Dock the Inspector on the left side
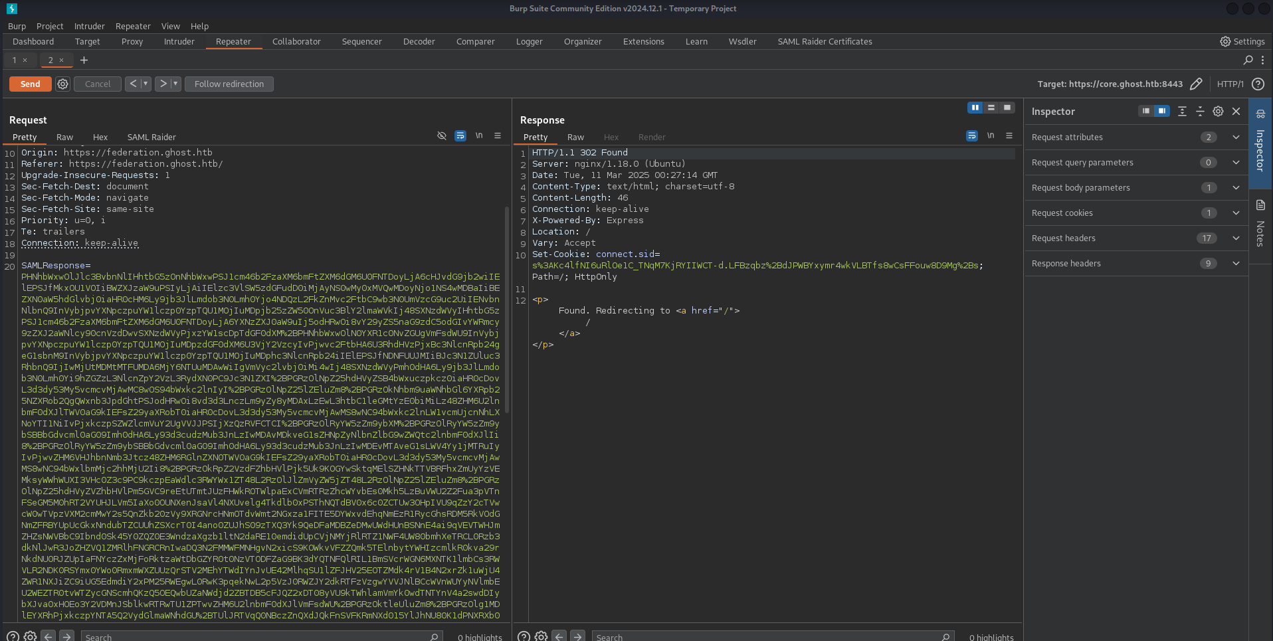 click(x=1146, y=111)
